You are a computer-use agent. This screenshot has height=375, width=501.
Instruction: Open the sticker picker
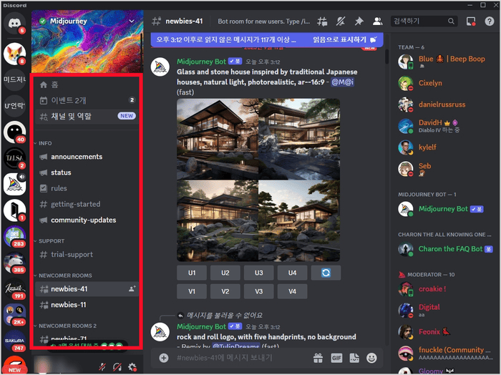pyautogui.click(x=354, y=358)
